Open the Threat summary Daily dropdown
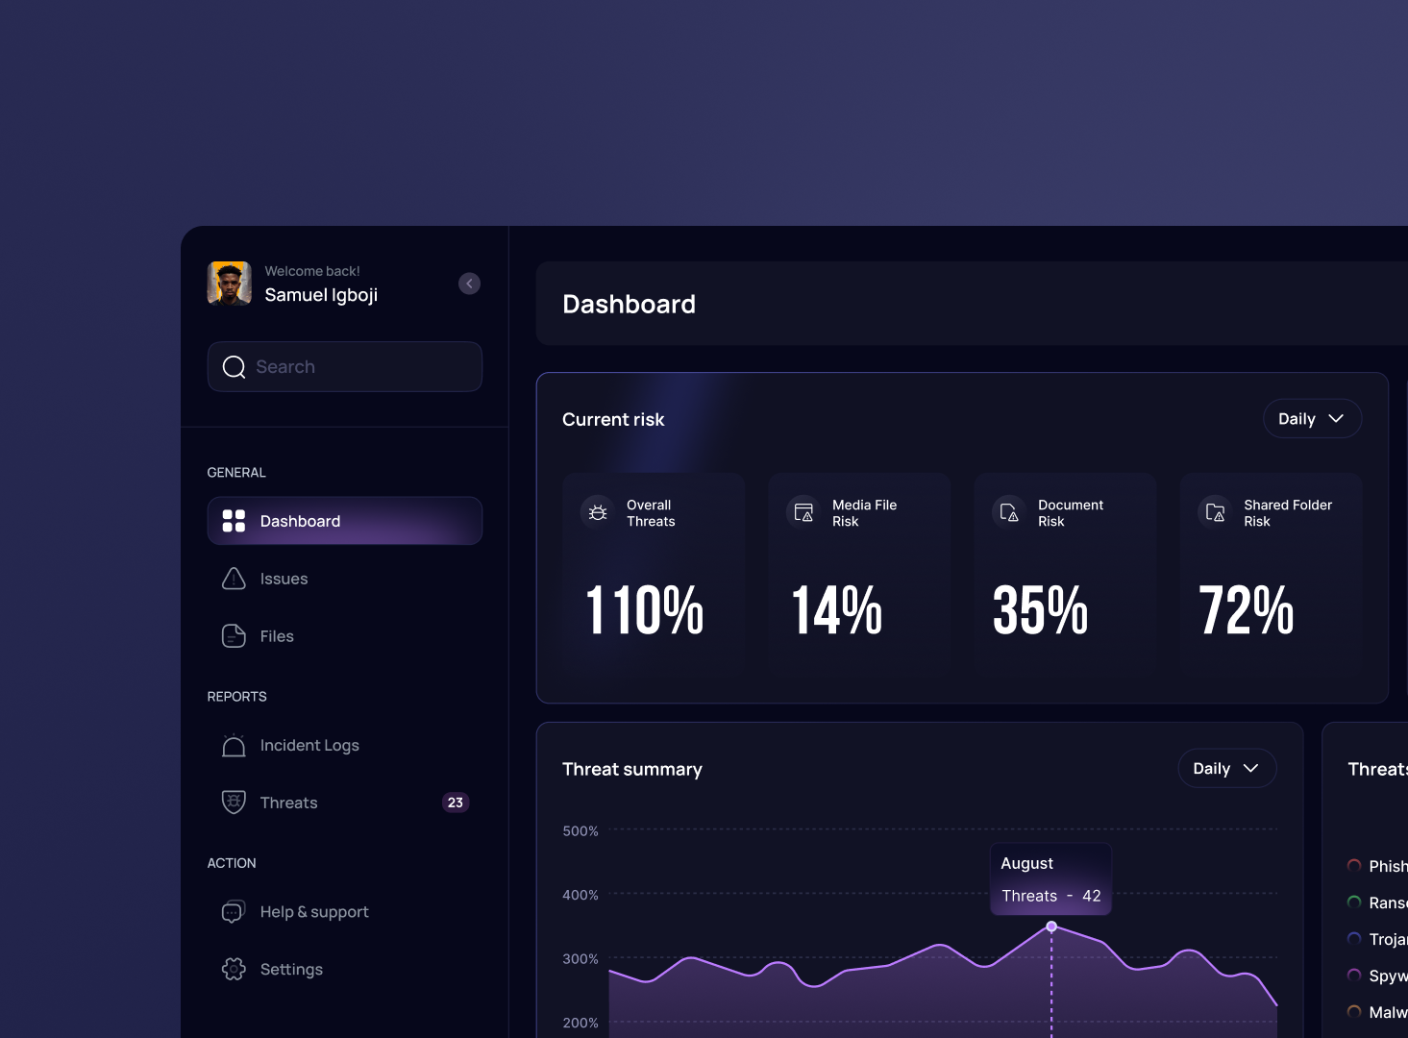 (1226, 768)
